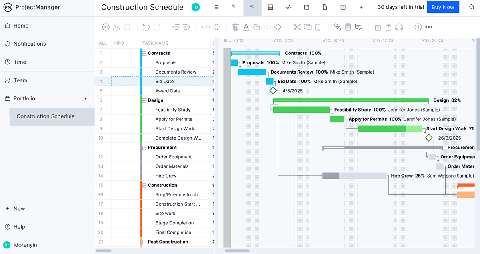The height and width of the screenshot is (254, 480).
Task: Attach a file using the paperclip icon
Action: 338,27
